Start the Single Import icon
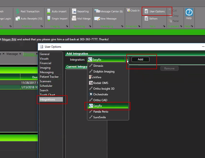 click(49, 19)
